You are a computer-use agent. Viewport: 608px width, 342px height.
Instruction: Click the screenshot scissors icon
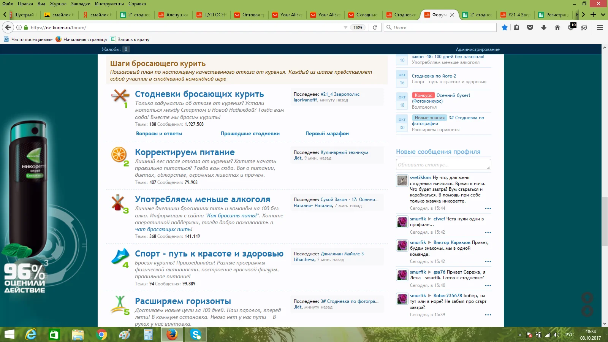pos(584,27)
